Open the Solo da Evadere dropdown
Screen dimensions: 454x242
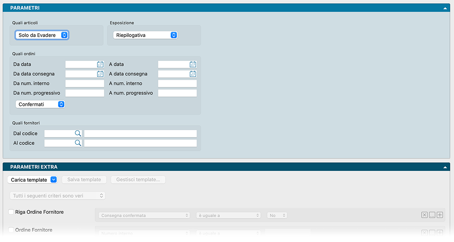point(42,35)
